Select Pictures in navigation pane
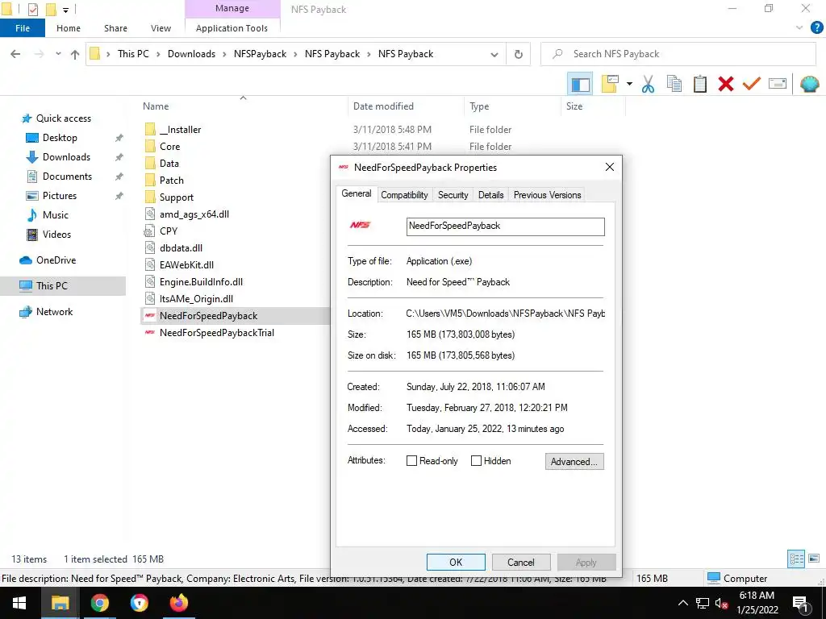826x619 pixels. pyautogui.click(x=59, y=196)
